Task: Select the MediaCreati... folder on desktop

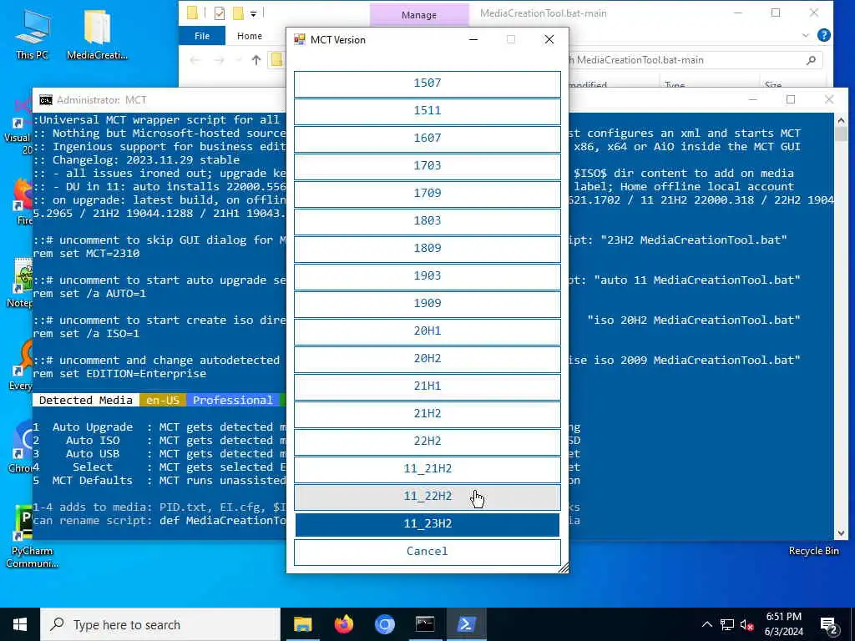Action: coord(97,33)
